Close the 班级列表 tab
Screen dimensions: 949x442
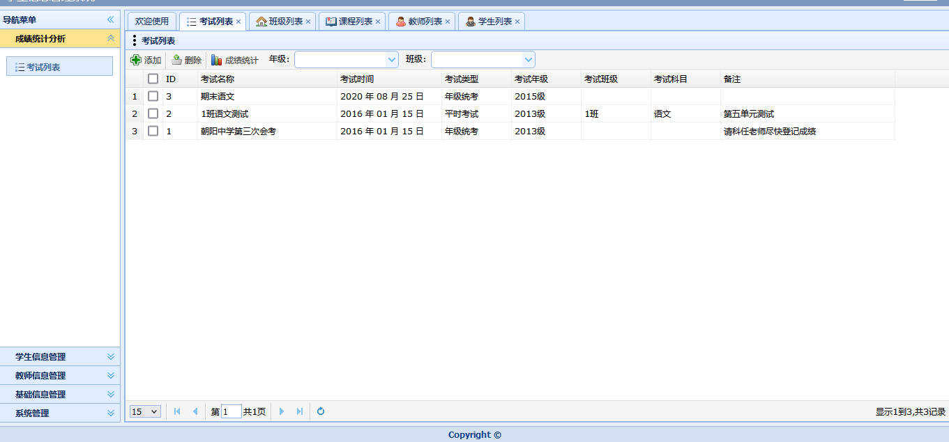tap(308, 22)
